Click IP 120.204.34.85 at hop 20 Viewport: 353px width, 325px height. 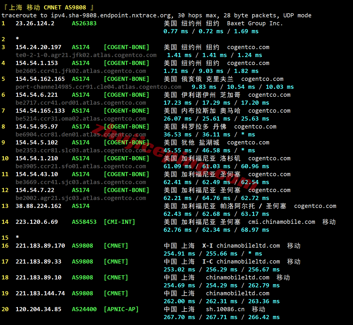click(38, 309)
